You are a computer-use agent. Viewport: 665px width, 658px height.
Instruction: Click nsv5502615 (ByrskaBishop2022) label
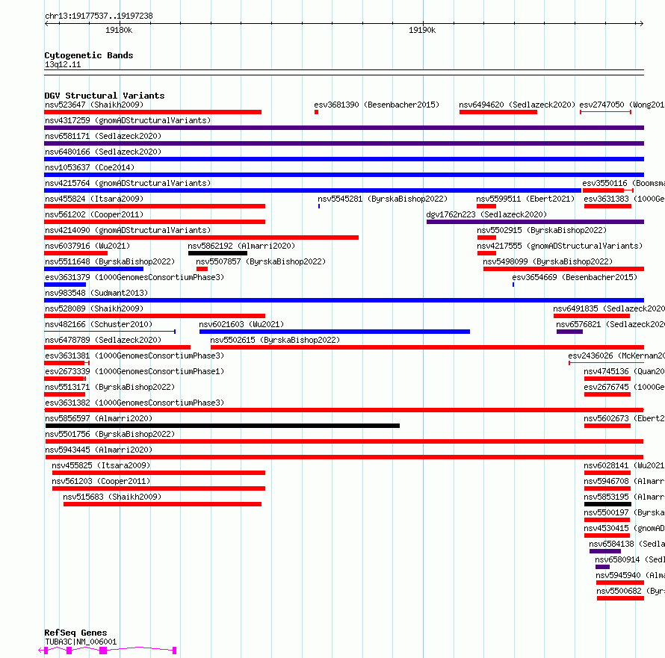pos(275,340)
